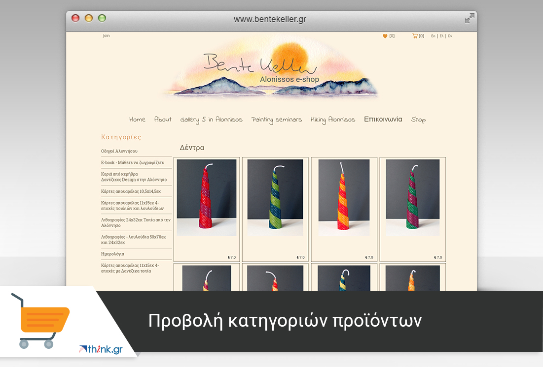Open the orange and red spiral candle

coord(344,198)
